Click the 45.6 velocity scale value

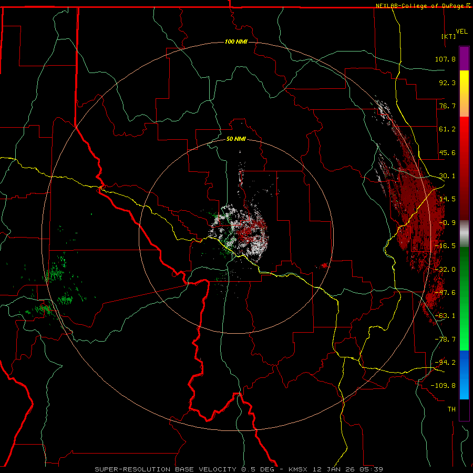[447, 152]
